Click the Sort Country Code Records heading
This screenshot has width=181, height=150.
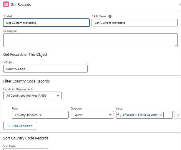(26, 138)
